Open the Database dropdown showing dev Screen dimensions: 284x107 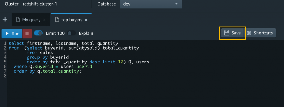pos(151,4)
